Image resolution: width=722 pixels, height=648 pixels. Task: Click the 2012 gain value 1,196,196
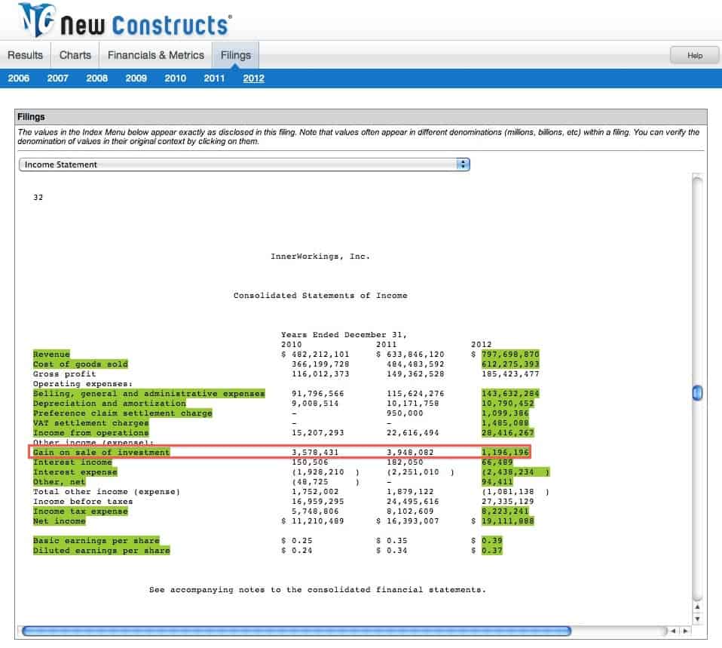(505, 452)
